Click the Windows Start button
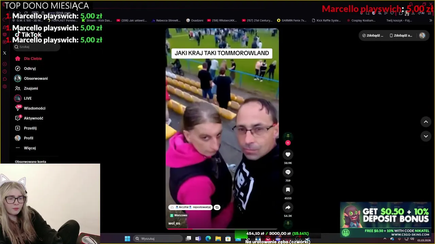 pyautogui.click(x=127, y=239)
